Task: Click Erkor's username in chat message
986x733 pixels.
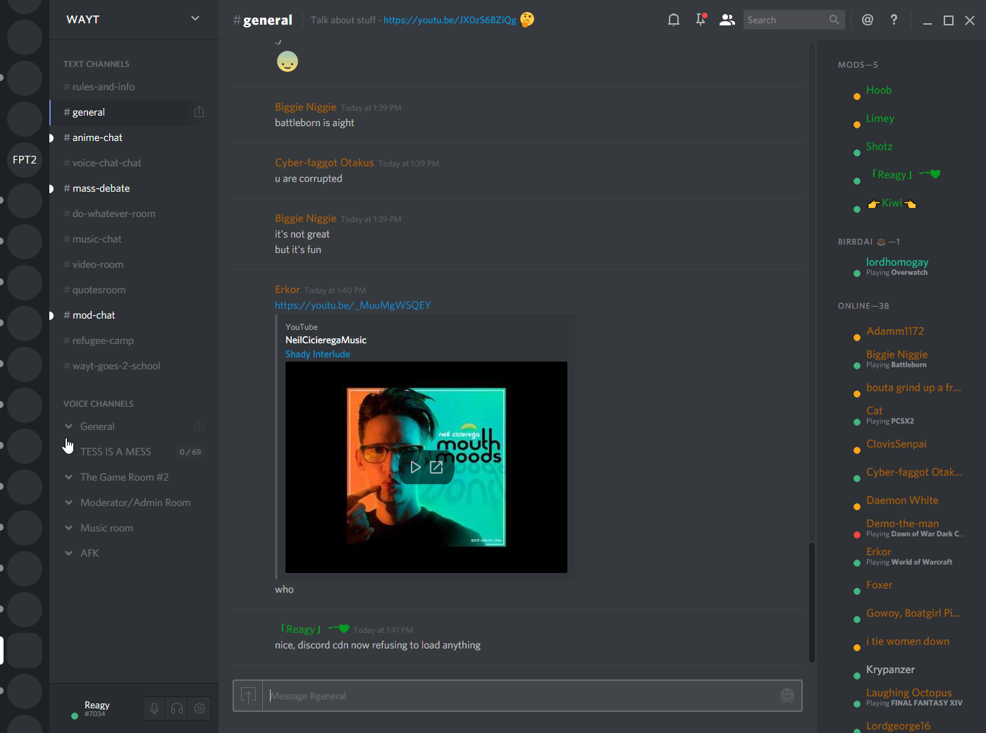Action: coord(287,290)
